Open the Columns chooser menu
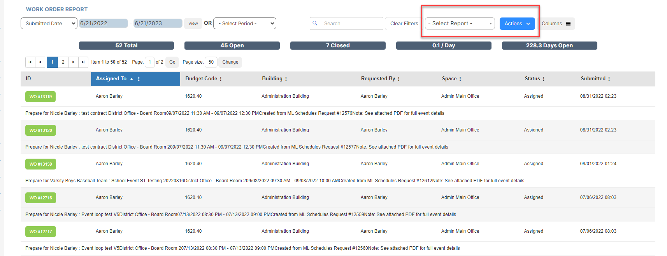 click(x=556, y=23)
